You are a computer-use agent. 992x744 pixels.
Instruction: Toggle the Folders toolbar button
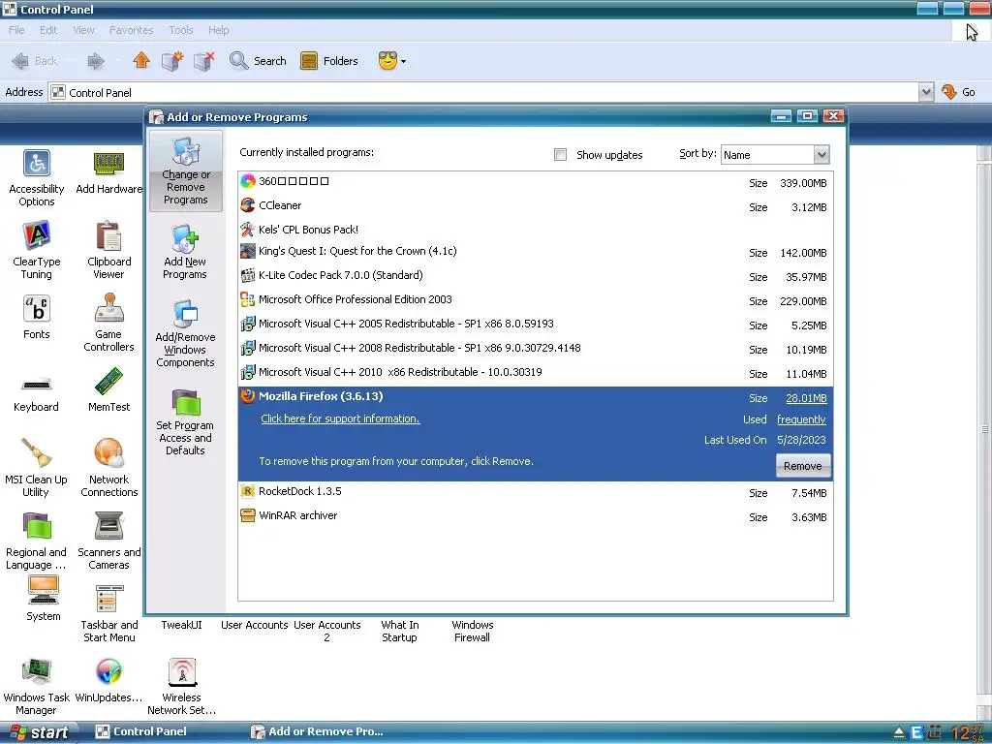[x=329, y=61]
